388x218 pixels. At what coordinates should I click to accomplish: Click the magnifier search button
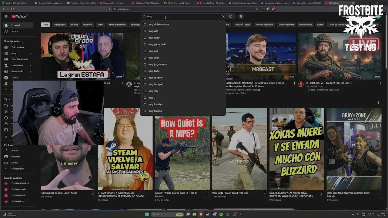tap(231, 16)
